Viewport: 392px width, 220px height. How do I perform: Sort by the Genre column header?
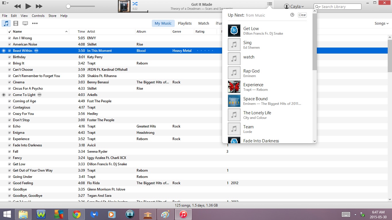pos(183,32)
